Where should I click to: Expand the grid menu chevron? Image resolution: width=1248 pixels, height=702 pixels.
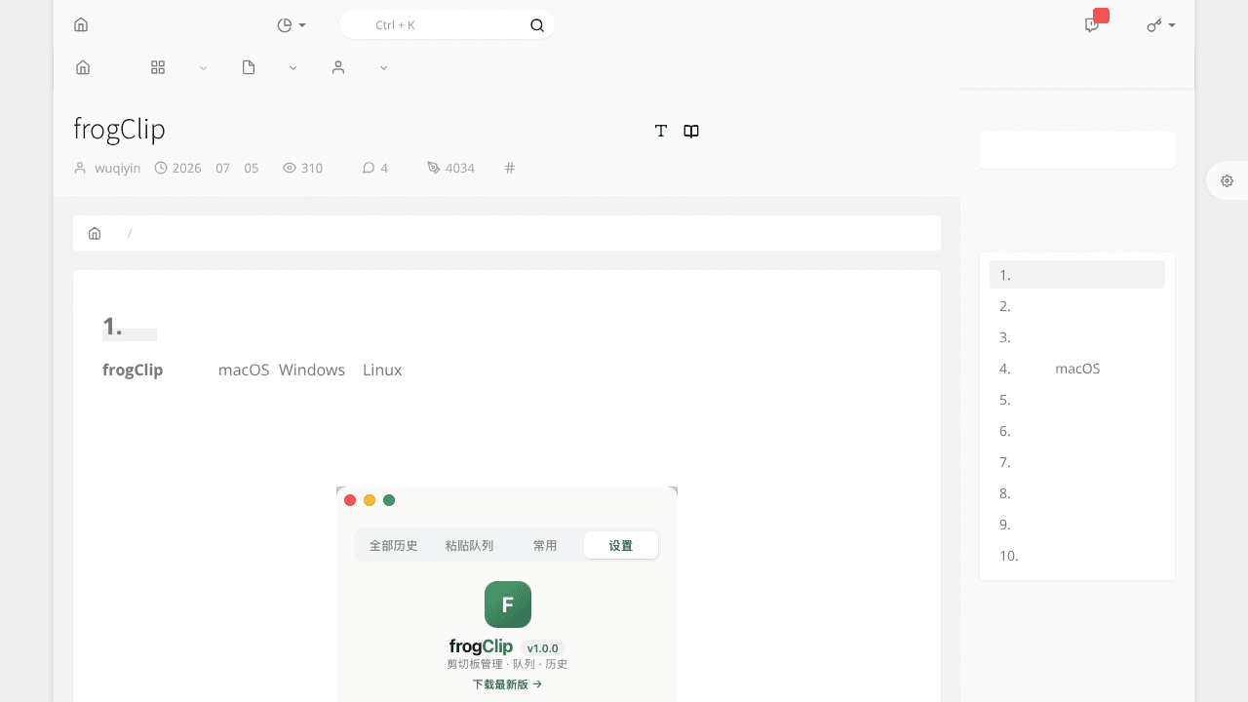click(203, 68)
